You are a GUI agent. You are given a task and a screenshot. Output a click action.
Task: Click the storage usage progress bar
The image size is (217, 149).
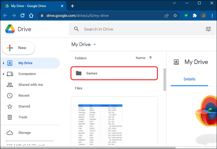click(x=30, y=141)
